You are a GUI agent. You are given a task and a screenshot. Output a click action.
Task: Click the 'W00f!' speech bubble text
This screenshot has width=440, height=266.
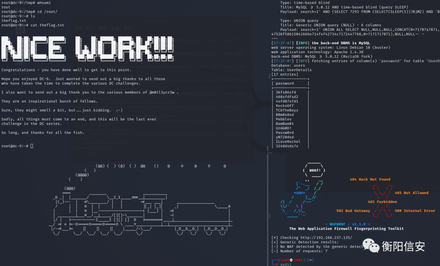pyautogui.click(x=315, y=170)
